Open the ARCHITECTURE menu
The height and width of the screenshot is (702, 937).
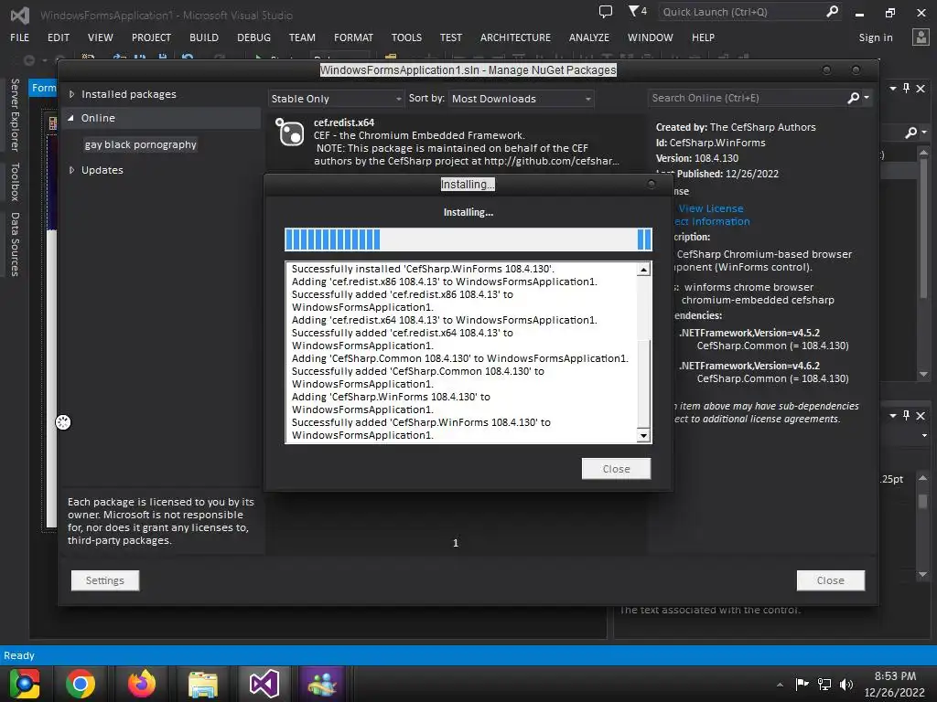[515, 37]
